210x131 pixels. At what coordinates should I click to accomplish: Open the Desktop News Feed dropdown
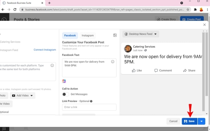click(x=141, y=34)
